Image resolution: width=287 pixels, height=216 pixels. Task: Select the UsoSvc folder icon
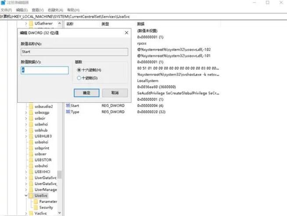[31, 195]
